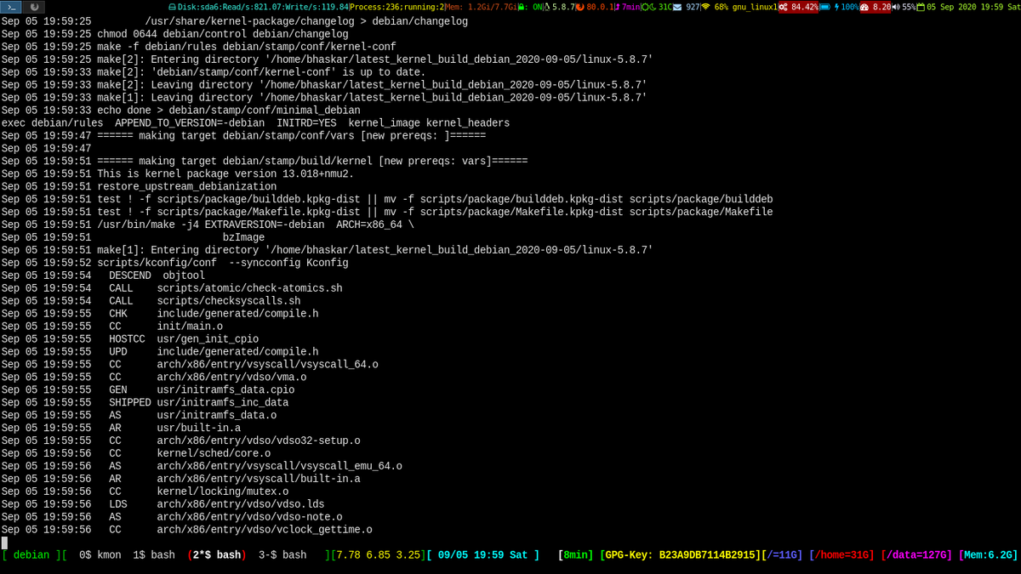Click the green lock icon showing ON

[522, 7]
